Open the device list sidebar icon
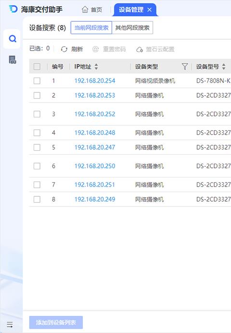231x333 pixels. pyautogui.click(x=13, y=60)
